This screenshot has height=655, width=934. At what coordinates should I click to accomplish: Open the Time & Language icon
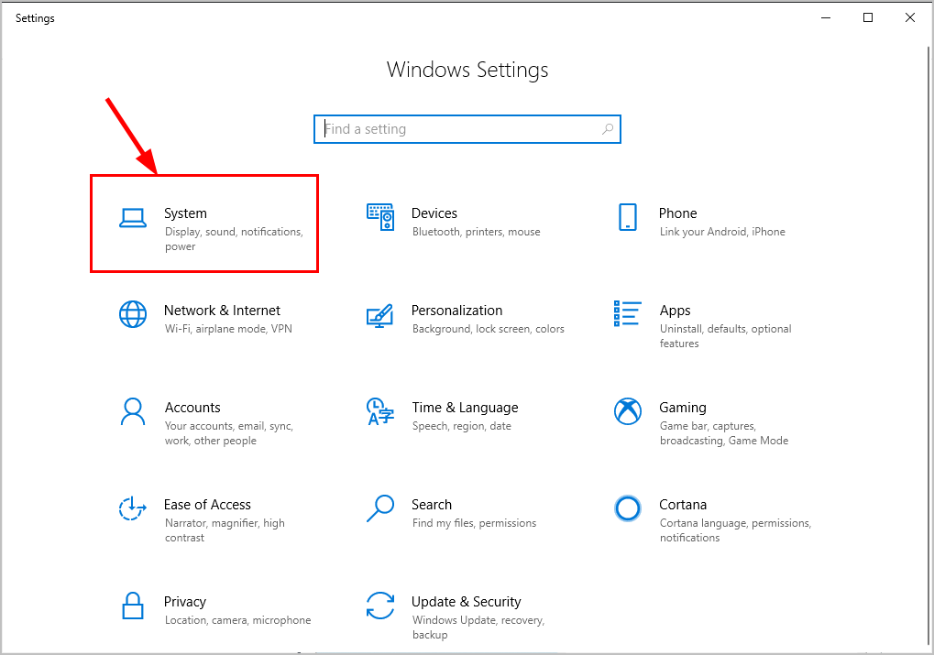coord(380,411)
